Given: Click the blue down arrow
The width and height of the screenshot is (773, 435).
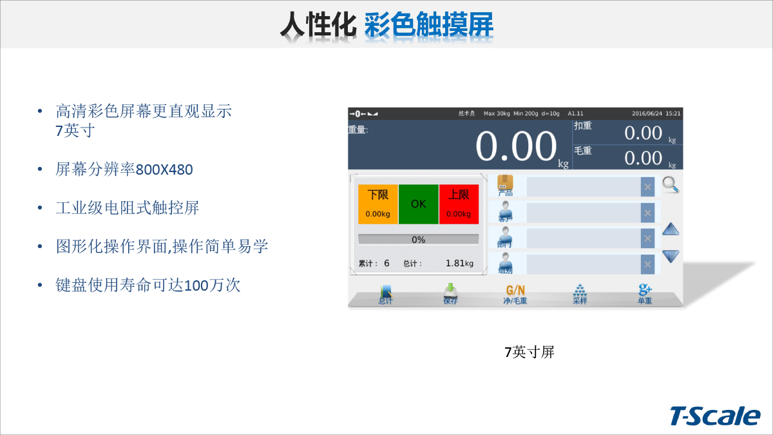Looking at the screenshot, I should [671, 256].
